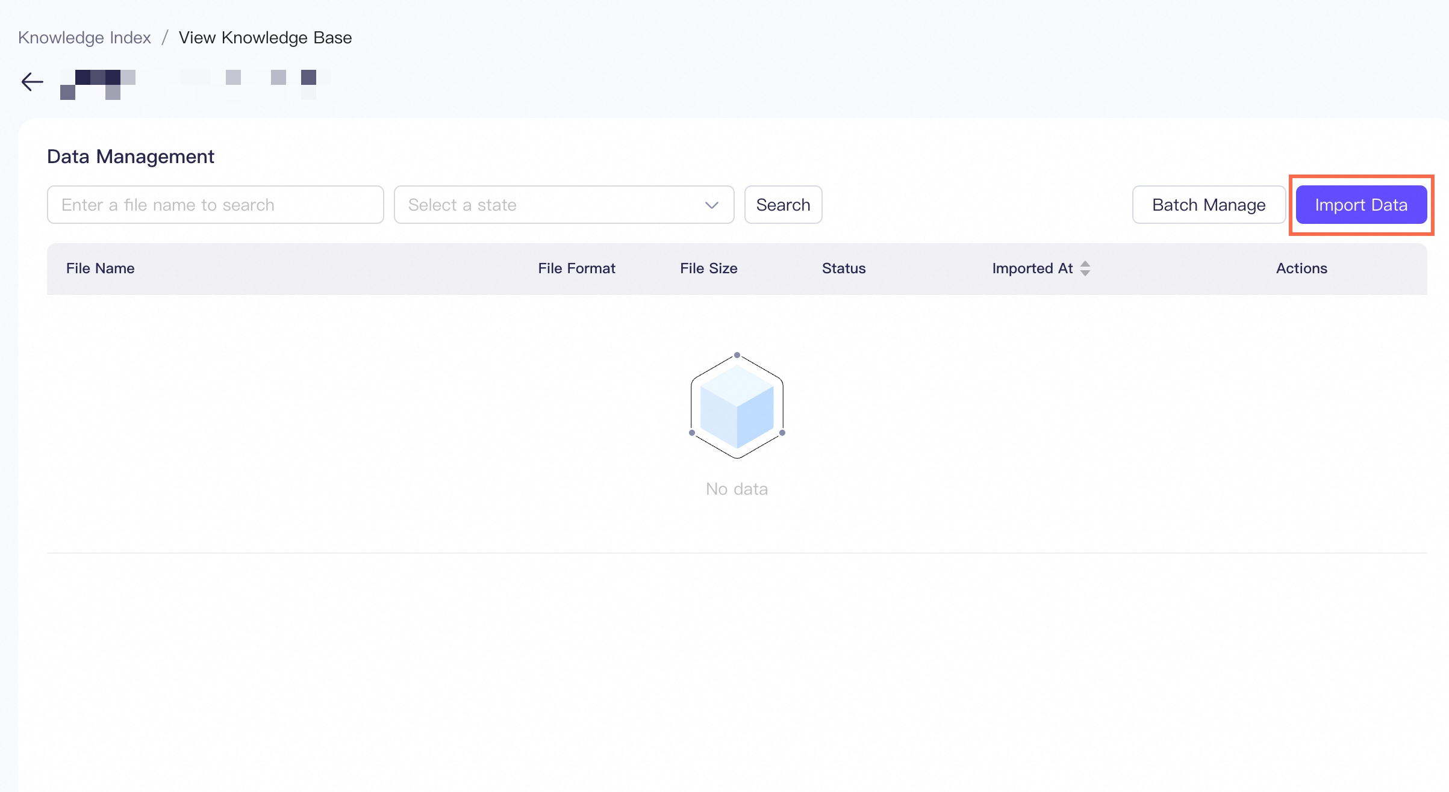Click the Import Data button

pos(1361,205)
